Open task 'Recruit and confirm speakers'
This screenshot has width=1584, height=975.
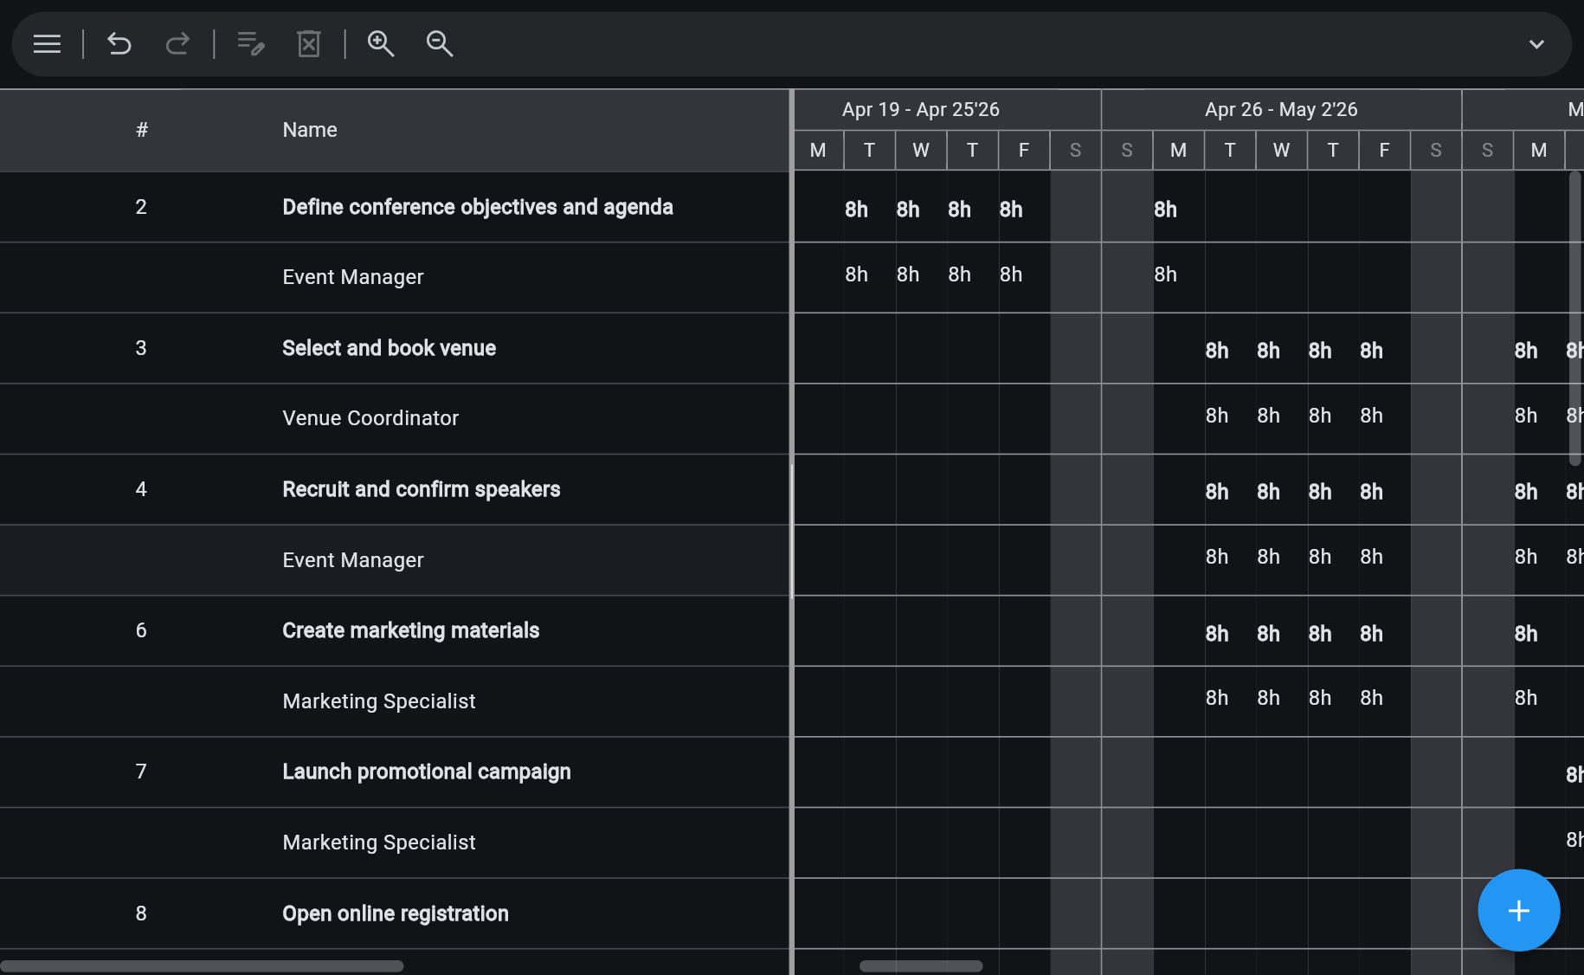[x=421, y=489]
